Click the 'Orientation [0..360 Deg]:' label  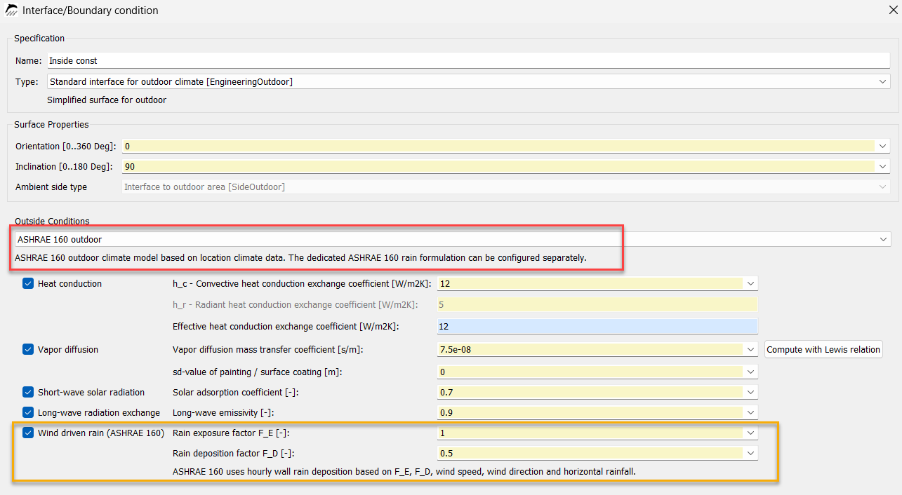coord(66,147)
